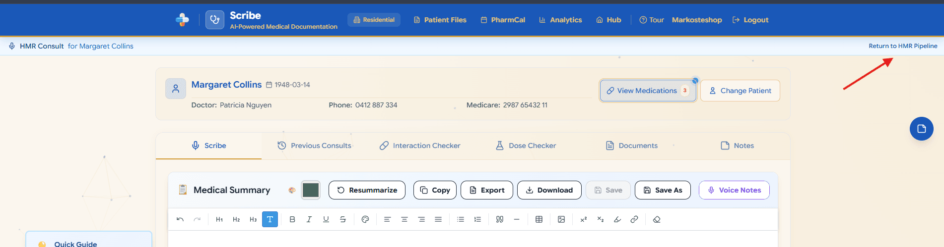The width and height of the screenshot is (944, 247).
Task: Justify the text
Action: [438, 219]
